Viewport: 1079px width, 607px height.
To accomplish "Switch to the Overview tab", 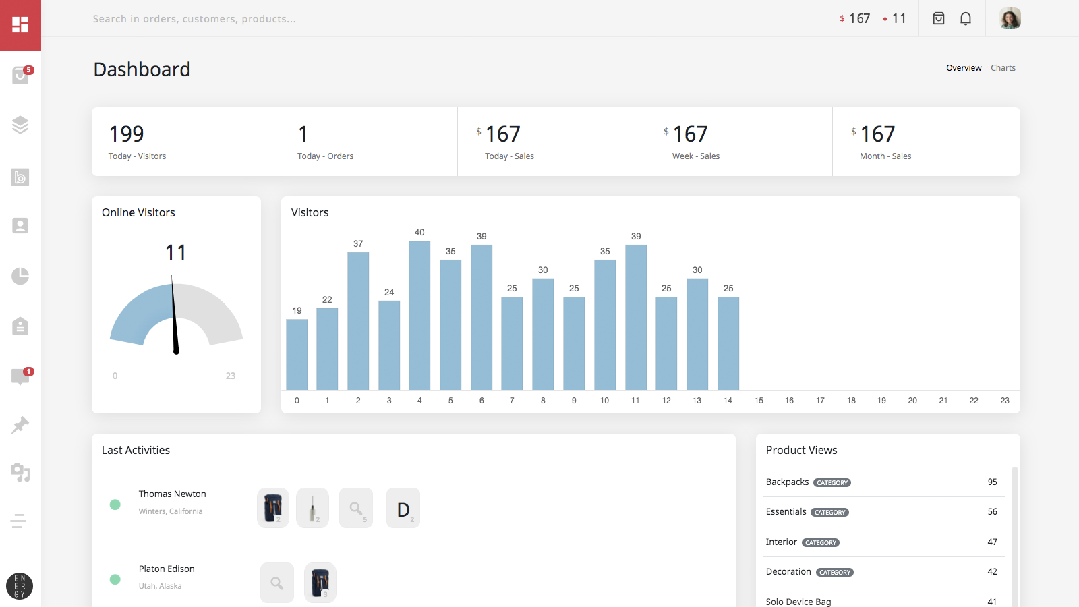I will 964,68.
